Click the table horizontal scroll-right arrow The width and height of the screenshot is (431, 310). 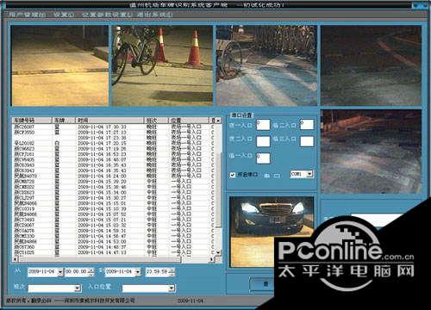pyautogui.click(x=212, y=259)
